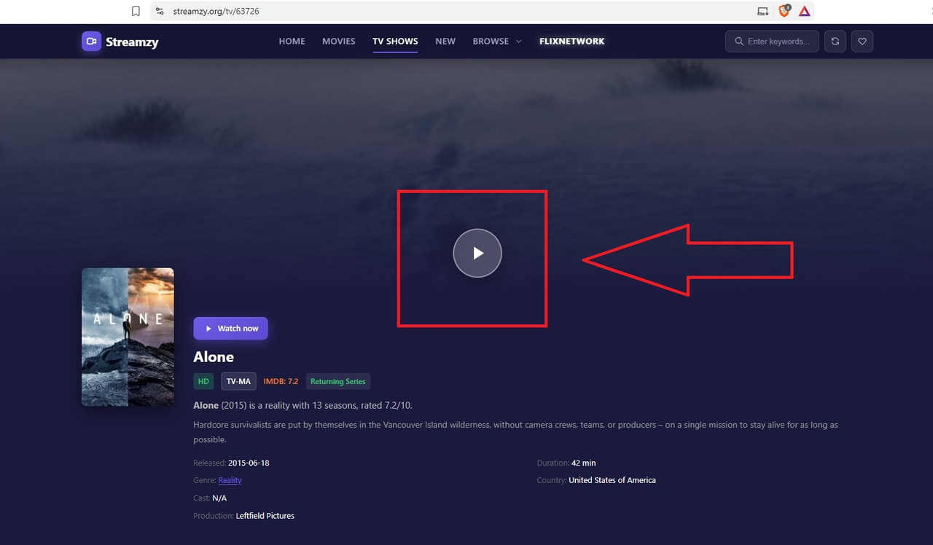Screen dimensions: 933x545
Task: Click the heart favorites icon button
Action: coord(862,42)
